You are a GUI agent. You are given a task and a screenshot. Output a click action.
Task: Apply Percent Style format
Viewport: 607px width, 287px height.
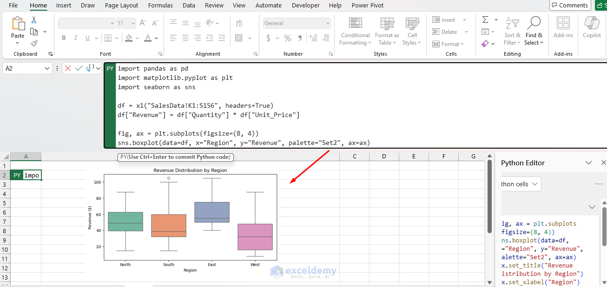[288, 38]
